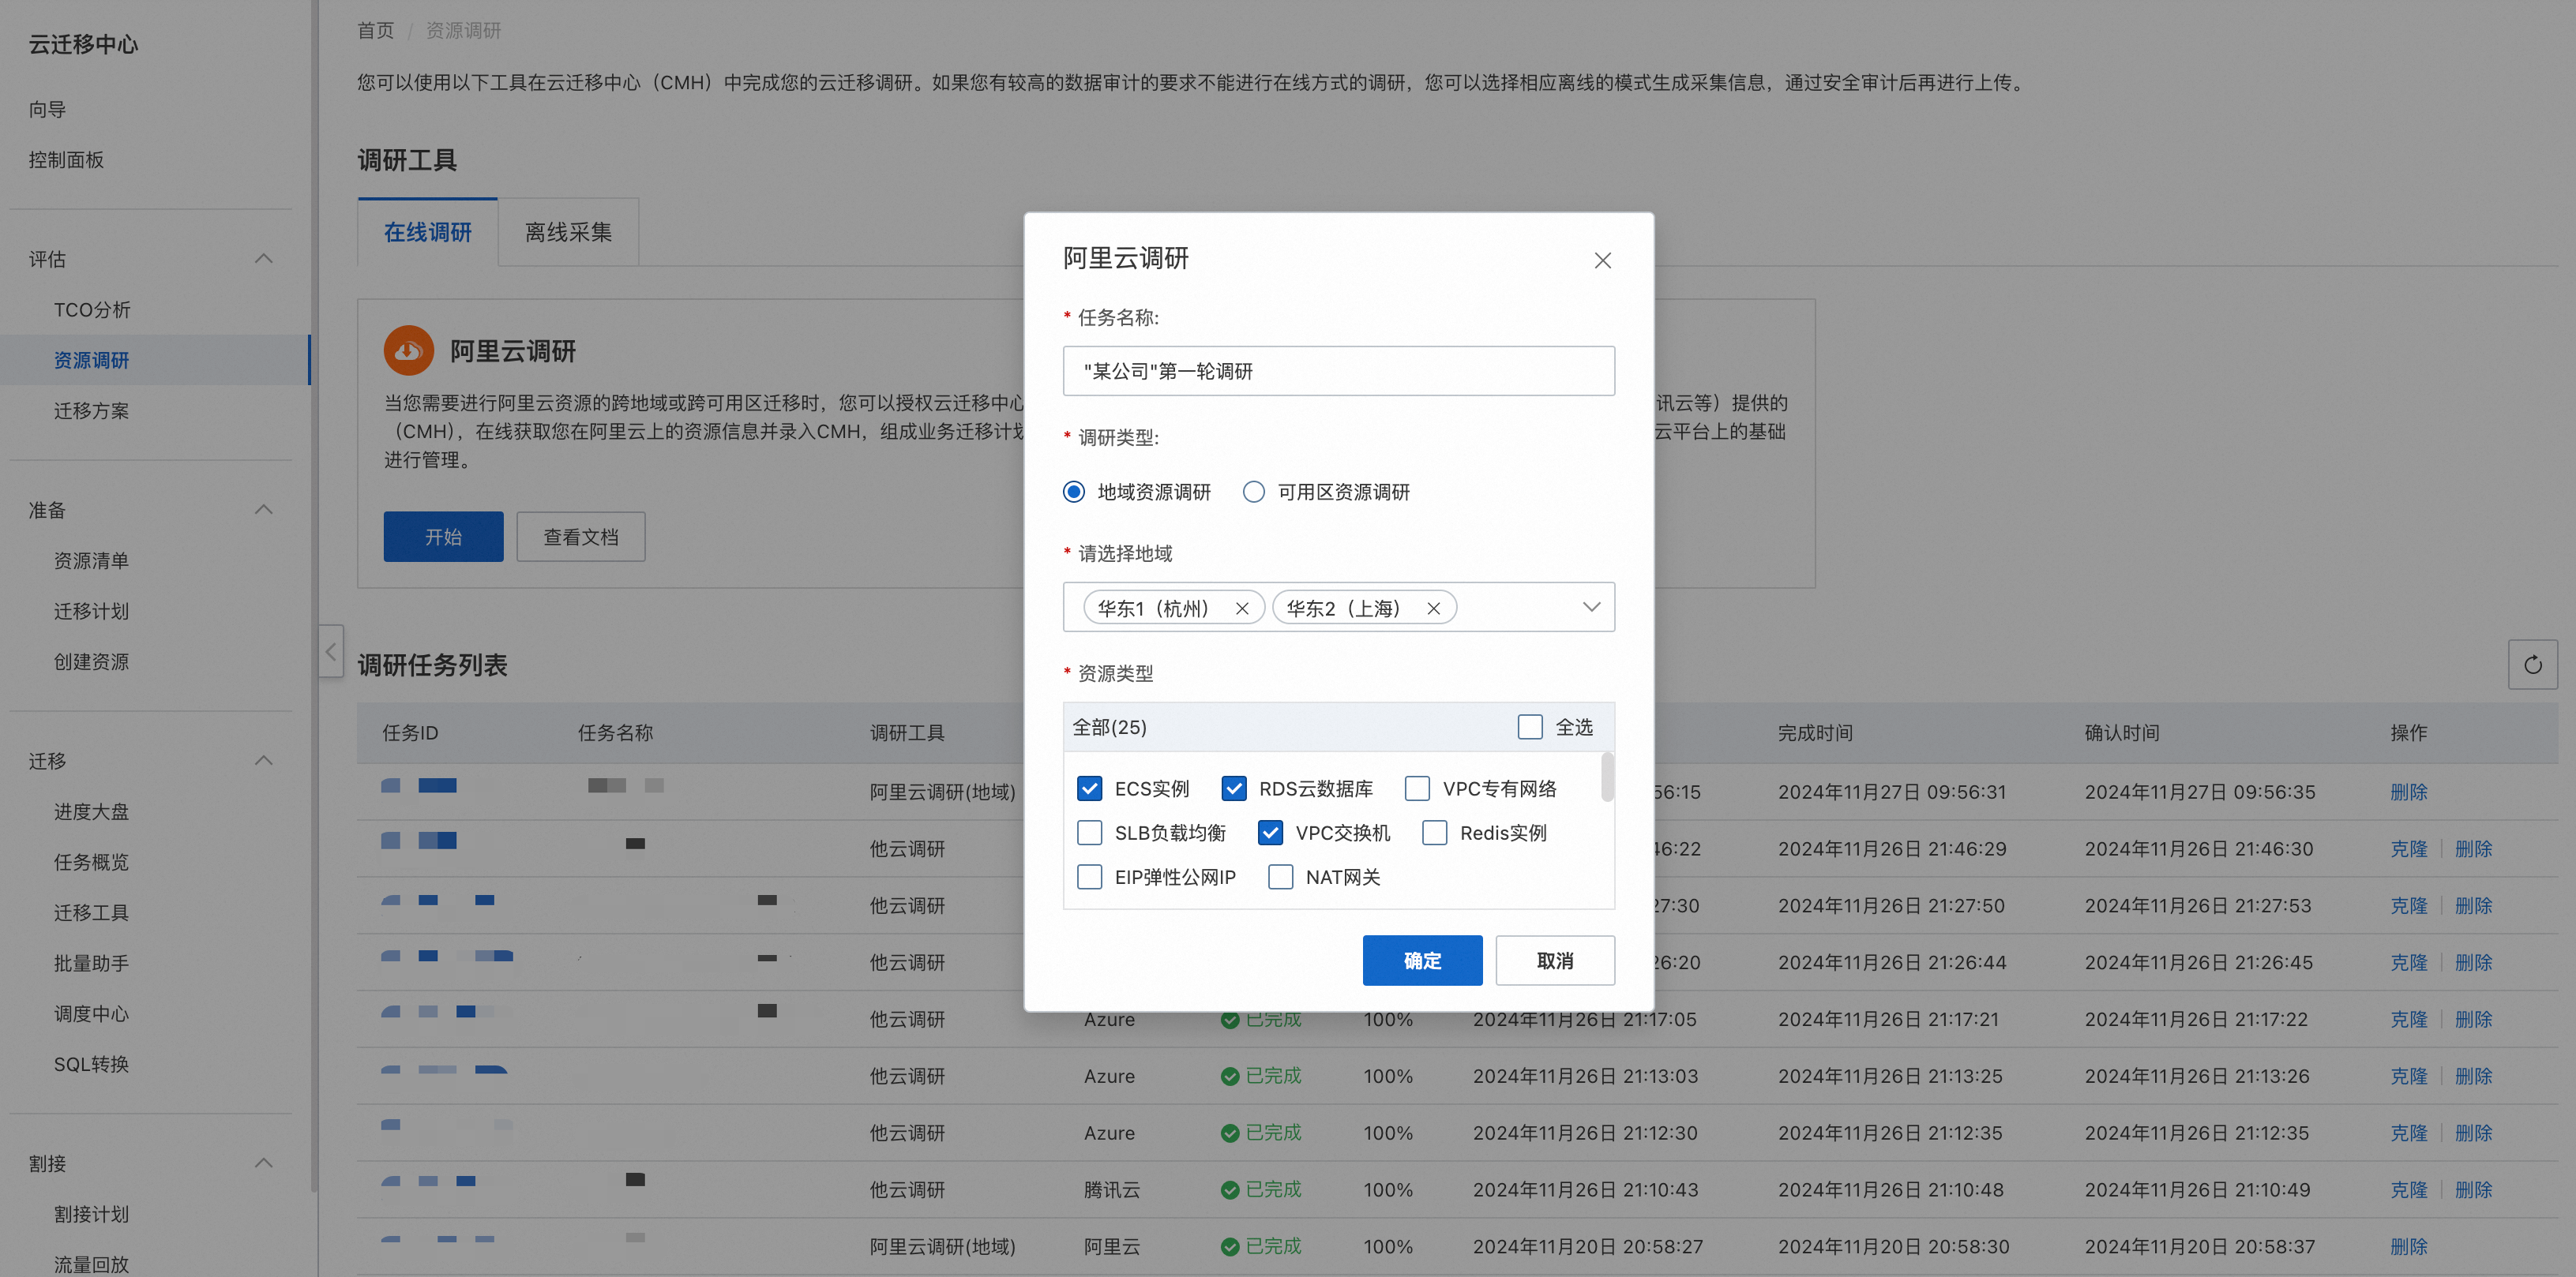This screenshot has height=1277, width=2576.
Task: Click the refresh icon for the task list
Action: pyautogui.click(x=2532, y=665)
